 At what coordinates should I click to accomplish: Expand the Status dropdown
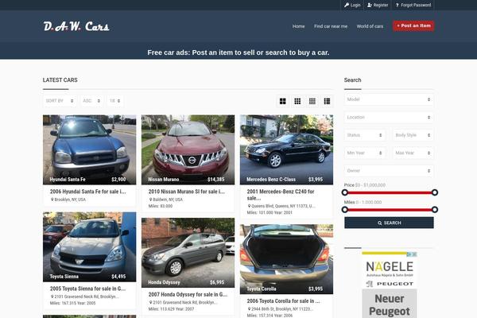coord(365,135)
